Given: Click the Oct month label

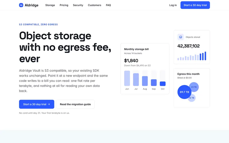Looking at the screenshot, I should click(x=163, y=89).
